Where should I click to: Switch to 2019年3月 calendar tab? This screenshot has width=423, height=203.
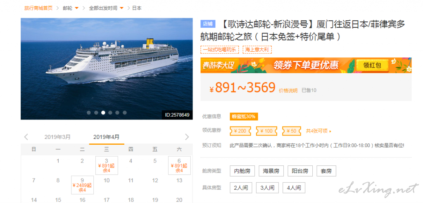pyautogui.click(x=57, y=137)
